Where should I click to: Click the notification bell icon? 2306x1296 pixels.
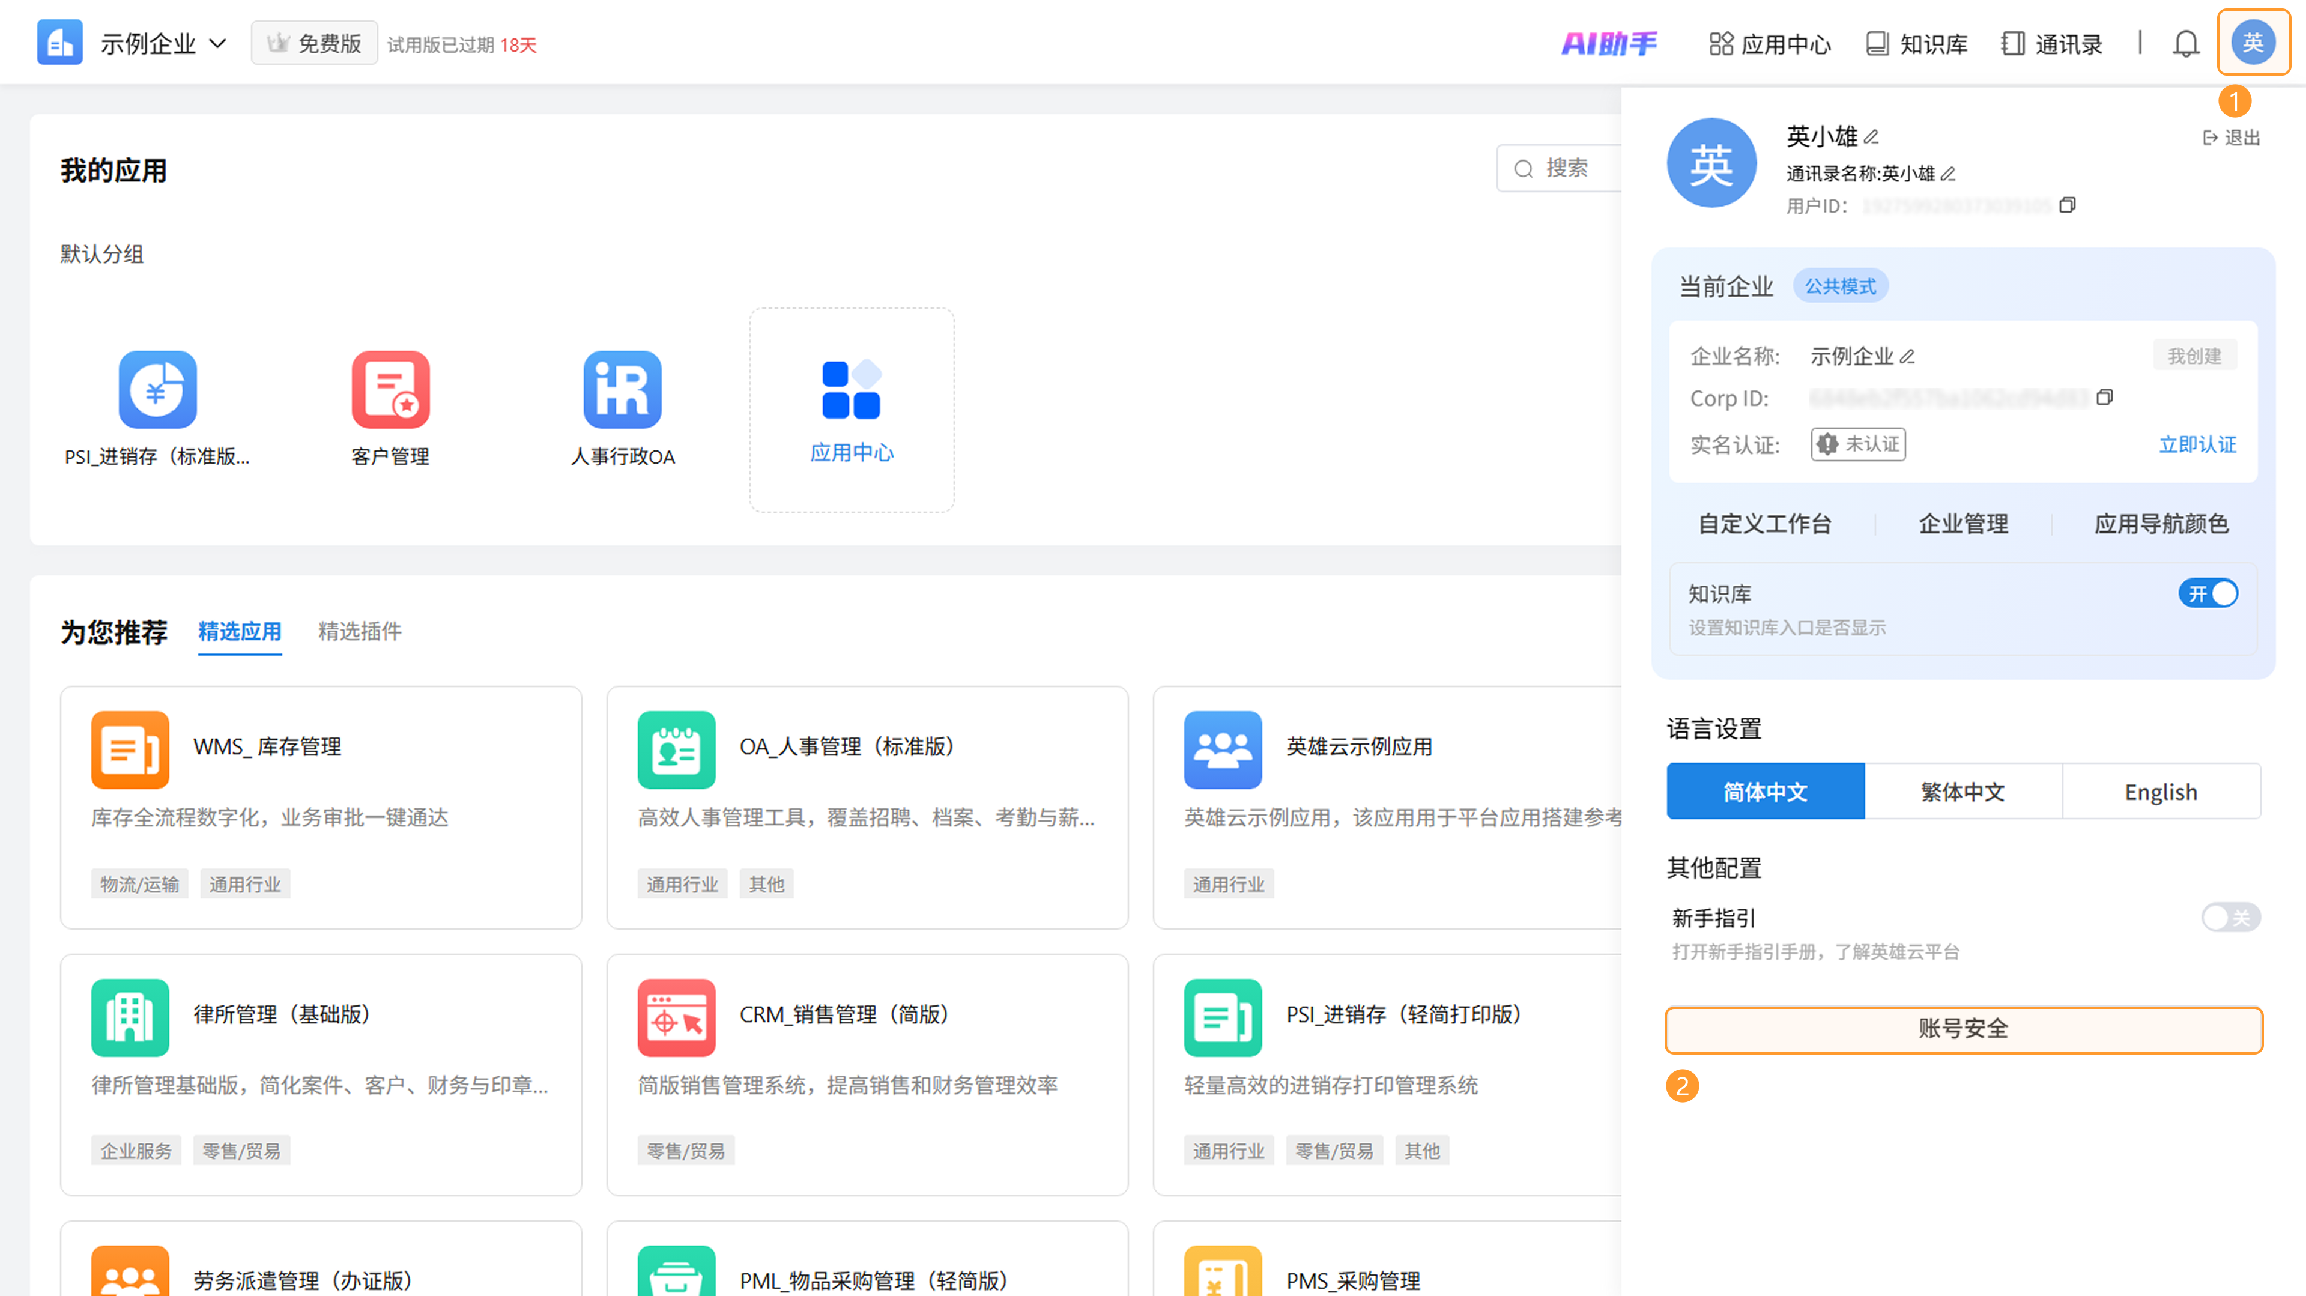pyautogui.click(x=2185, y=44)
